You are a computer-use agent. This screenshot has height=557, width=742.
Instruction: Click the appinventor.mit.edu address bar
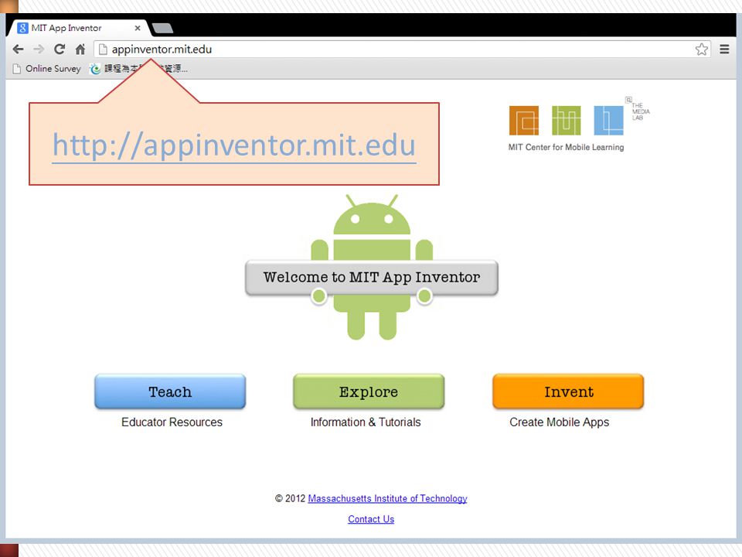(402, 50)
